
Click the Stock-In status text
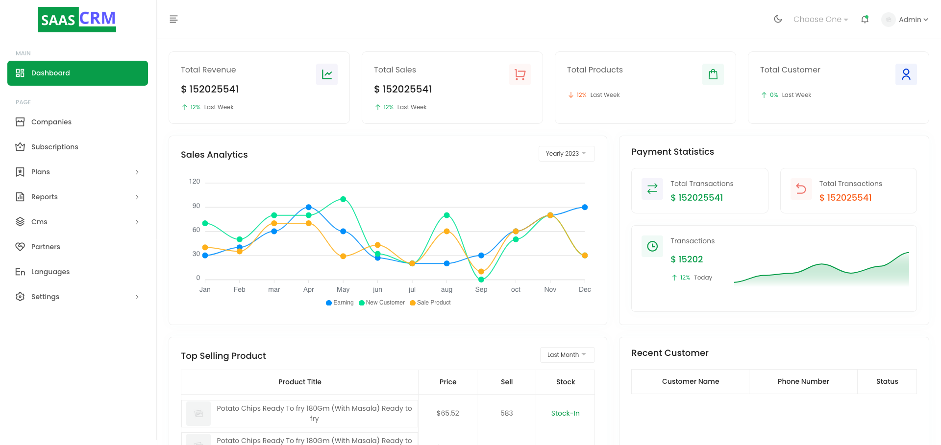[565, 413]
